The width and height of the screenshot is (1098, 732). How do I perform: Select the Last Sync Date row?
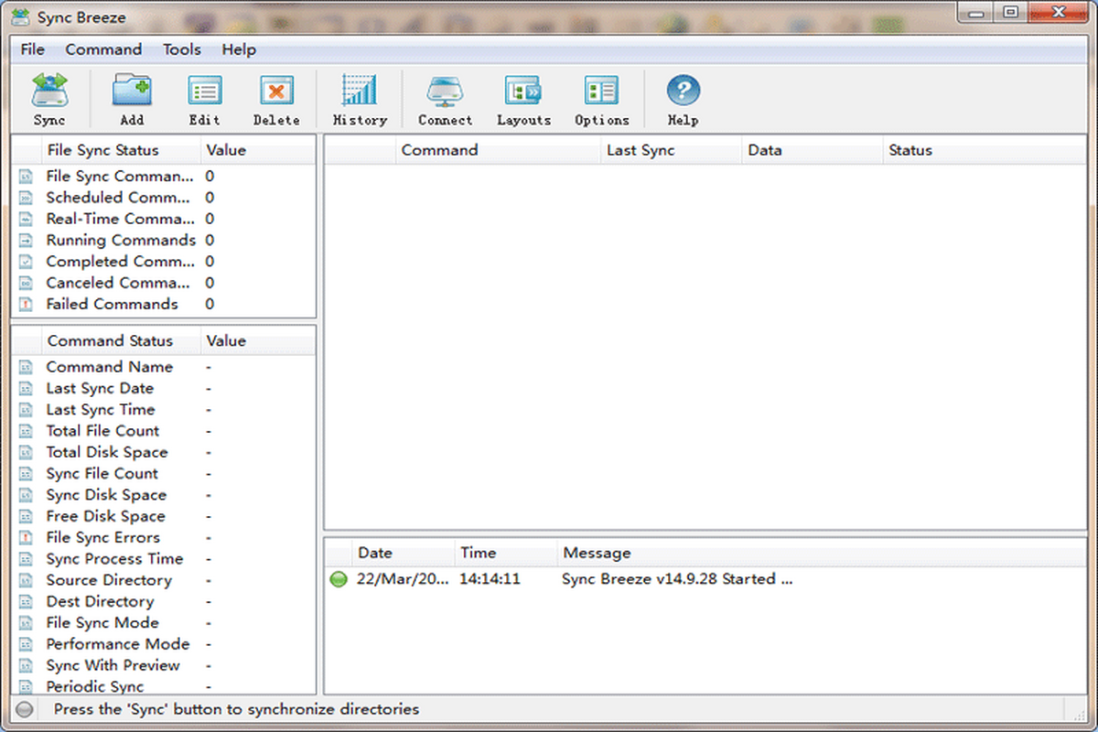[x=165, y=388]
